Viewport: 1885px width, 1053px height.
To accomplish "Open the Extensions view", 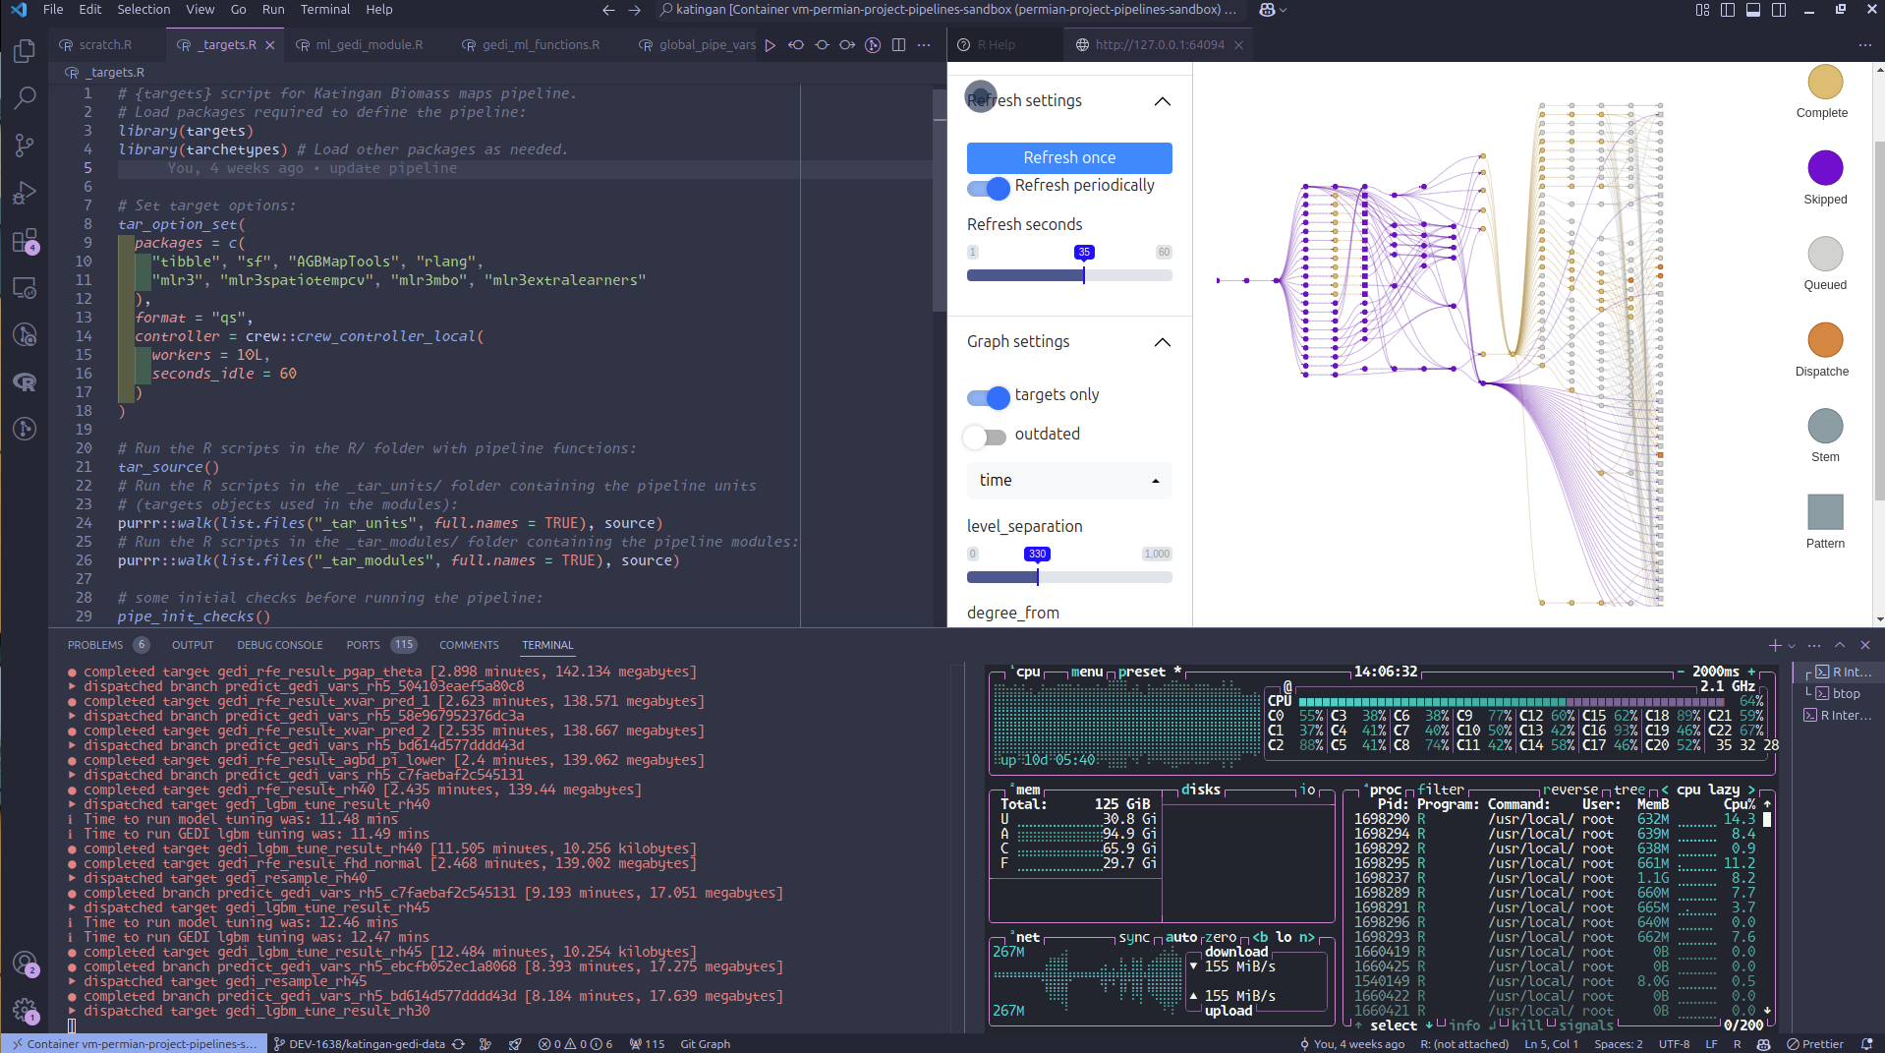I will (25, 241).
